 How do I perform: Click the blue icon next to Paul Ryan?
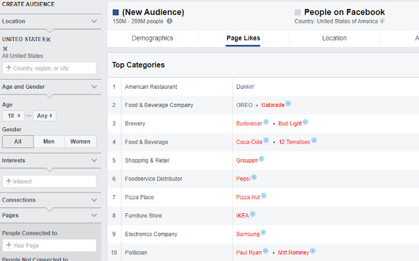click(x=265, y=251)
